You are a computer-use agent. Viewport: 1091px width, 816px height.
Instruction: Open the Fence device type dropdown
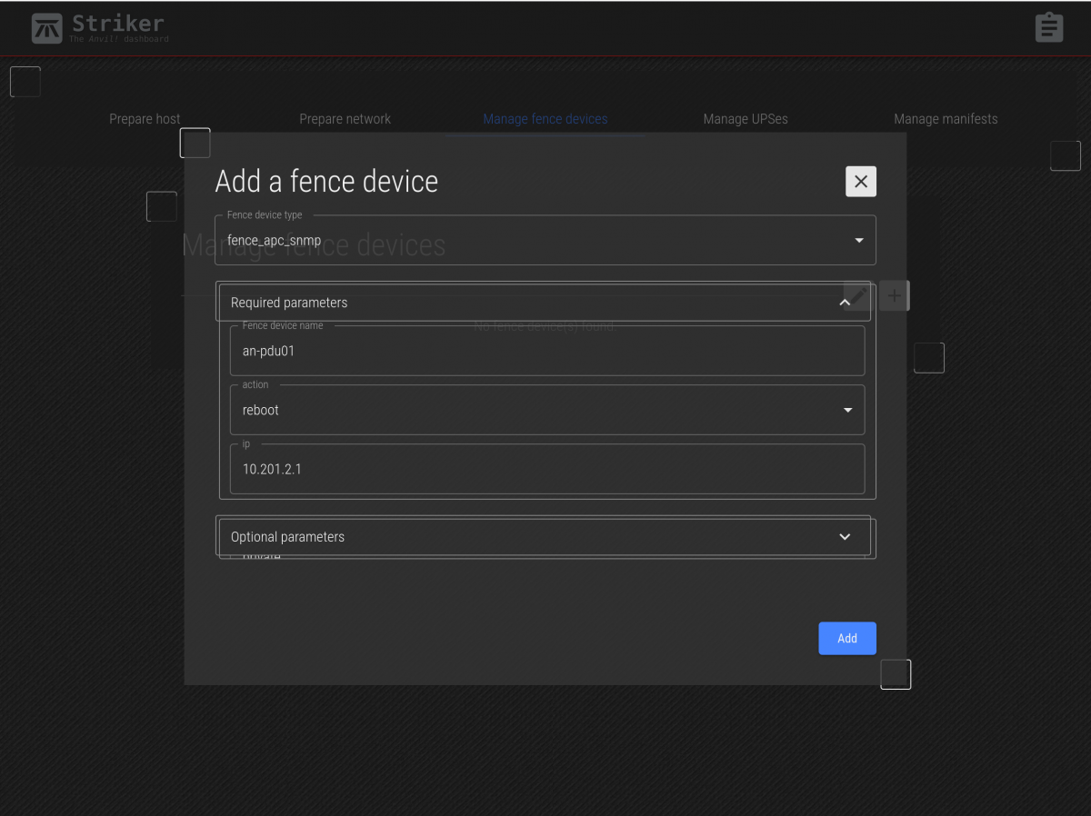[545, 241]
